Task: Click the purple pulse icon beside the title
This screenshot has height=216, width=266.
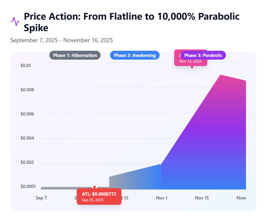Action: 15,22
